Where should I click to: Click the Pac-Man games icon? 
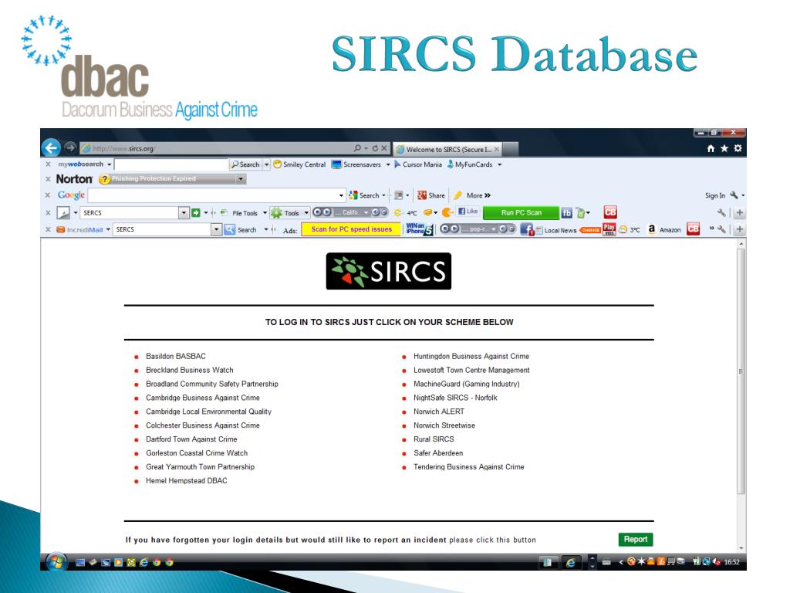click(447, 213)
